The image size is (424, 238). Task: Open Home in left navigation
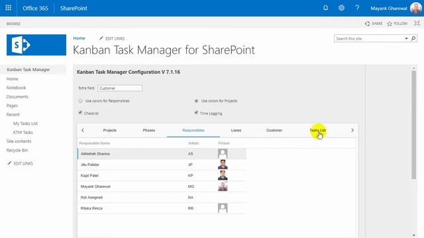coord(13,79)
